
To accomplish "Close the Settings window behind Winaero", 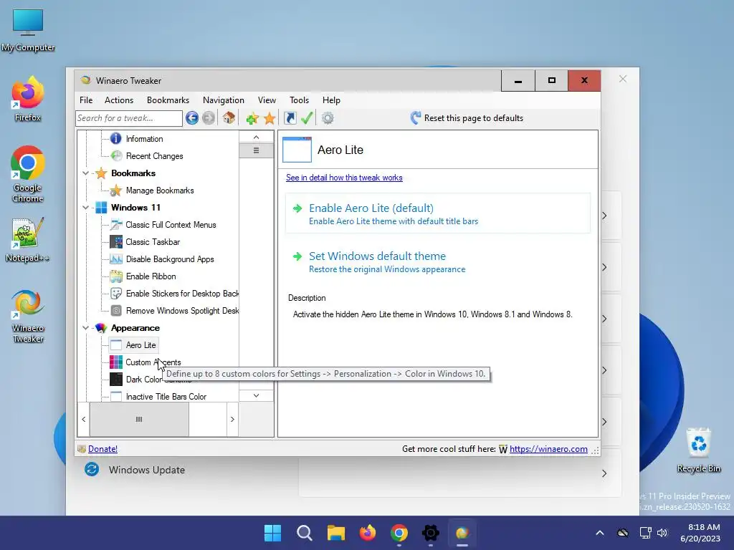I will (623, 79).
